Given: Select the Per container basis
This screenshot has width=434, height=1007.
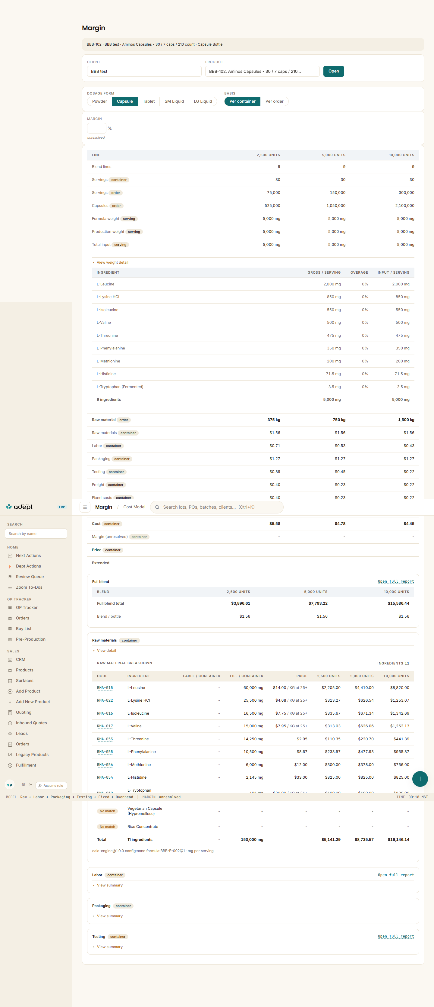Looking at the screenshot, I should tap(243, 101).
